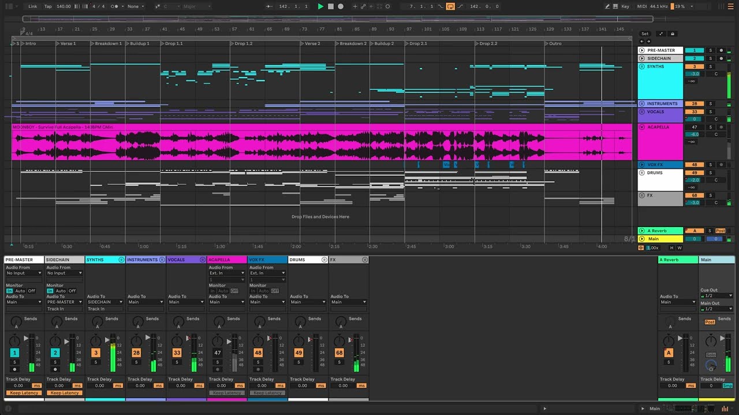This screenshot has height=415, width=739.
Task: Click the 140.00 tempo field
Action: 64,6
